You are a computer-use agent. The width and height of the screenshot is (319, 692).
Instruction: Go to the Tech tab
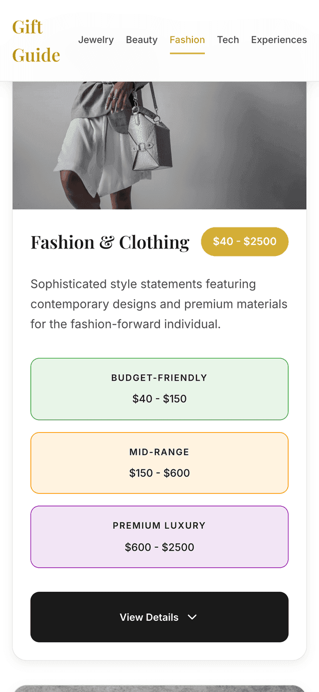pyautogui.click(x=228, y=40)
